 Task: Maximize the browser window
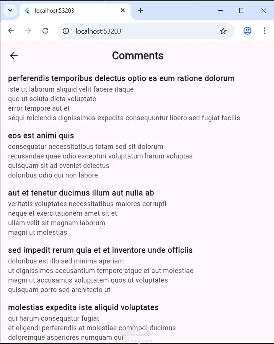pyautogui.click(x=241, y=11)
